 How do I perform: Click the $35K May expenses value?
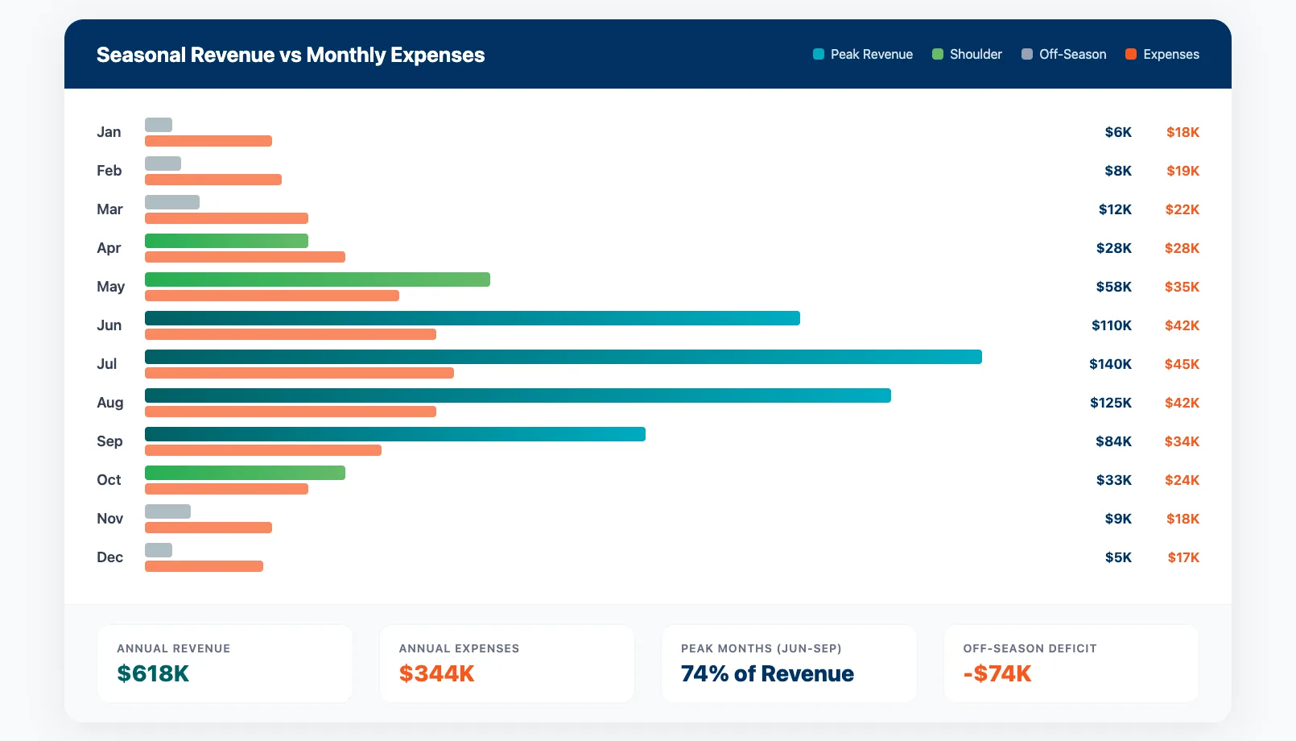(x=1182, y=287)
